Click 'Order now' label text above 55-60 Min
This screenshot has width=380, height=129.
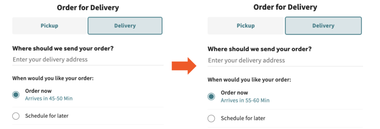(x=234, y=93)
